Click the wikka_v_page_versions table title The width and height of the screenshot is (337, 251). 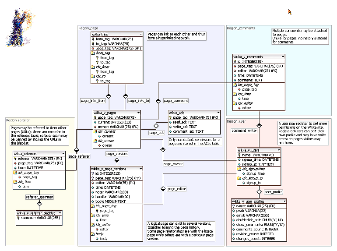(109, 169)
